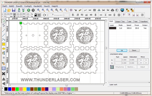Screen dimensions: 152x96
Task: Click the Zoom Out magnifier with minus
Action: coord(48,10)
